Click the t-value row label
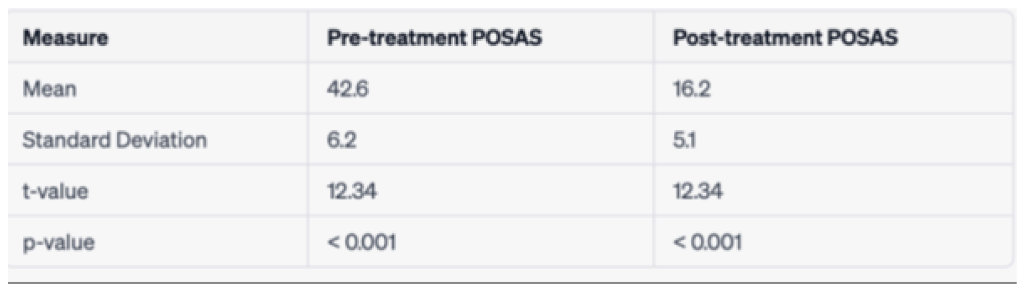This screenshot has height=295, width=1025. [x=55, y=192]
